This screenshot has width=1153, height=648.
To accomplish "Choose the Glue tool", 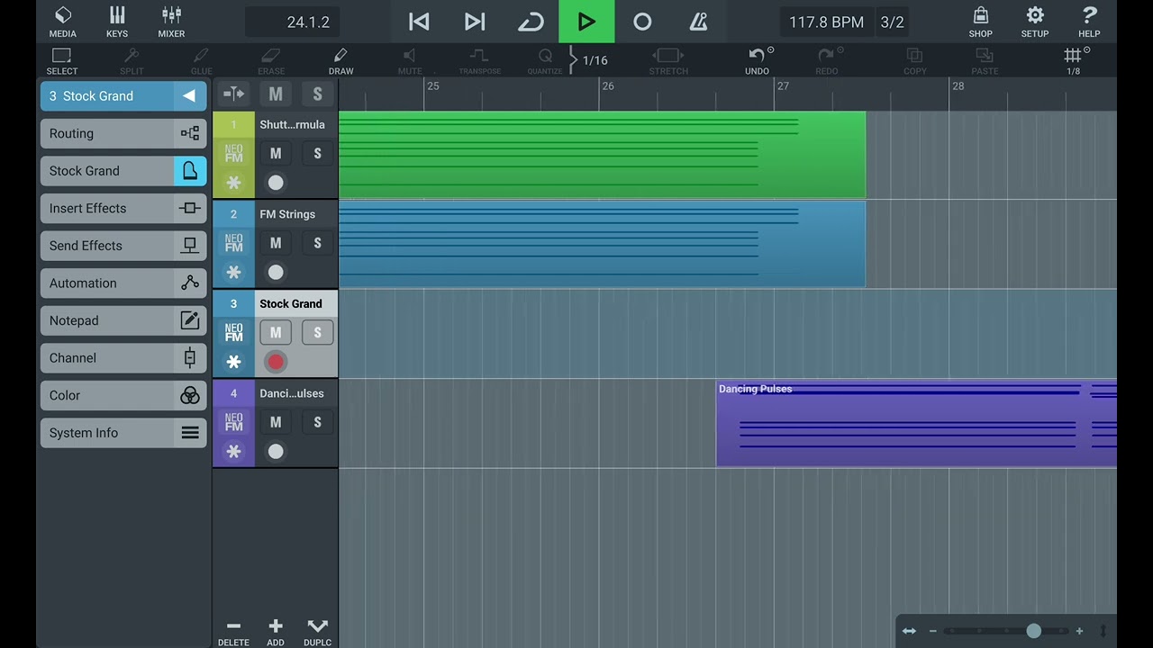I will coord(202,61).
